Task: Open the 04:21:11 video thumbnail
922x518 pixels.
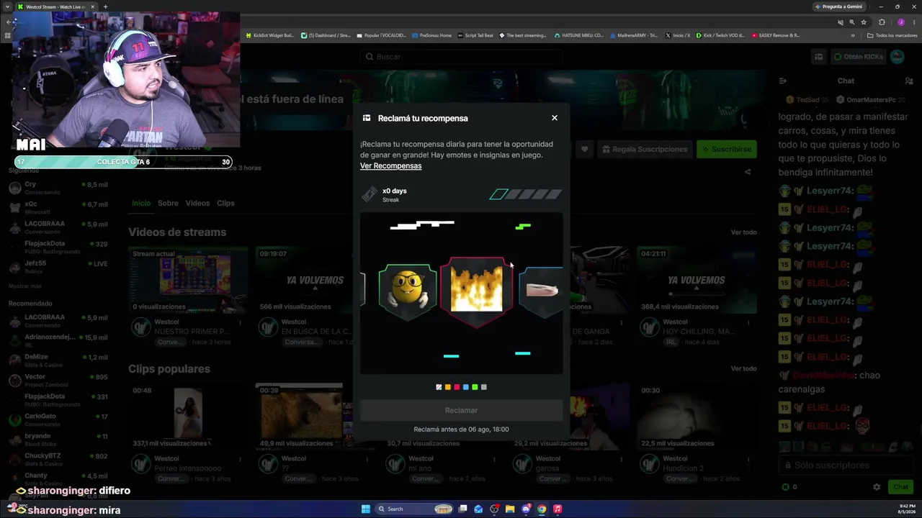Action: point(697,280)
